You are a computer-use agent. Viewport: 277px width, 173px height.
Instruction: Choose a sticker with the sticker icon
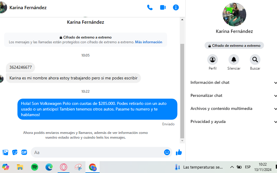click(x=15, y=152)
